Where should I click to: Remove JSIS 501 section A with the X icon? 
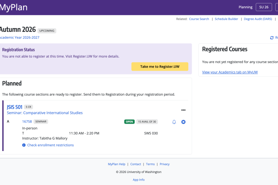pyautogui.click(x=183, y=122)
